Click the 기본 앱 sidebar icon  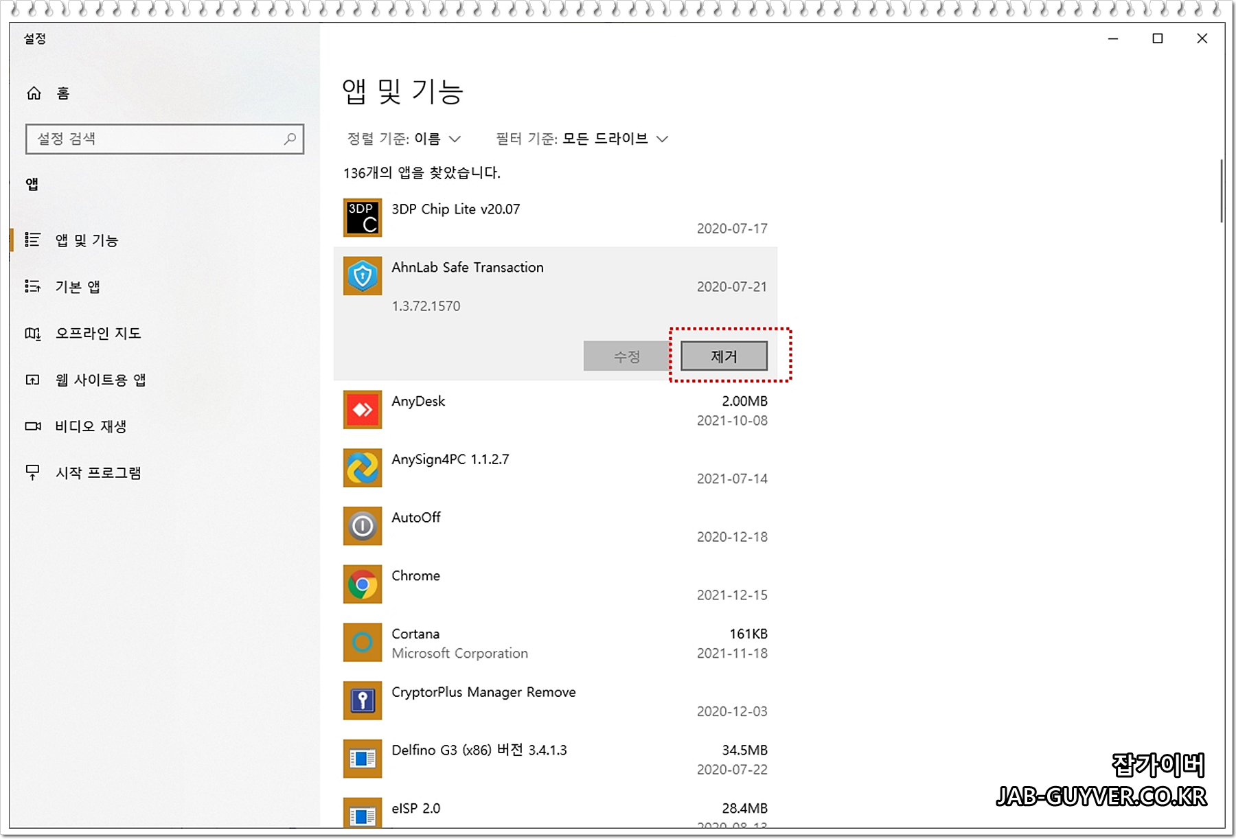click(x=32, y=286)
